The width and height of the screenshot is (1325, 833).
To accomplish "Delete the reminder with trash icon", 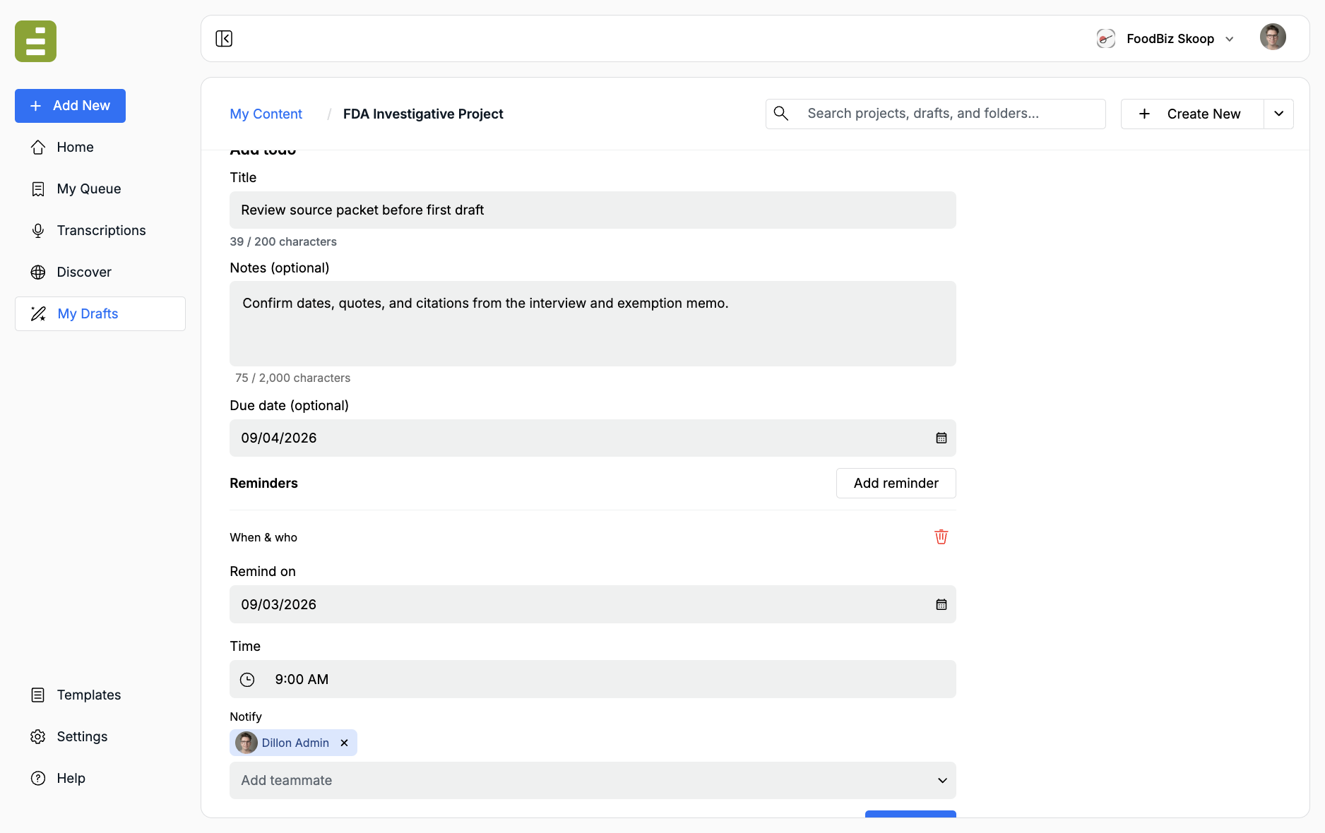I will point(941,537).
